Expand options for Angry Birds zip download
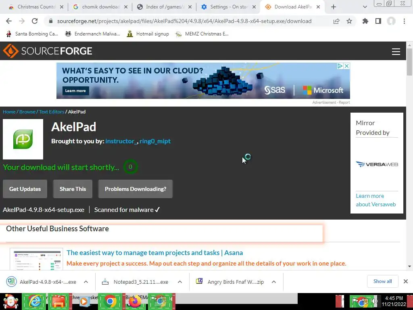Screen dimensions: 413x310 274,282
